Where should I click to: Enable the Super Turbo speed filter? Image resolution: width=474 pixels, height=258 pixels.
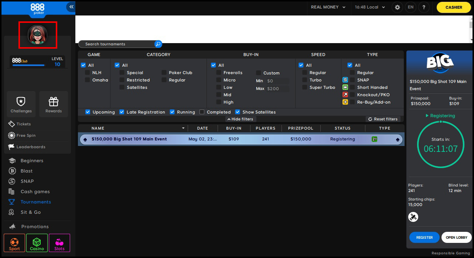point(305,87)
